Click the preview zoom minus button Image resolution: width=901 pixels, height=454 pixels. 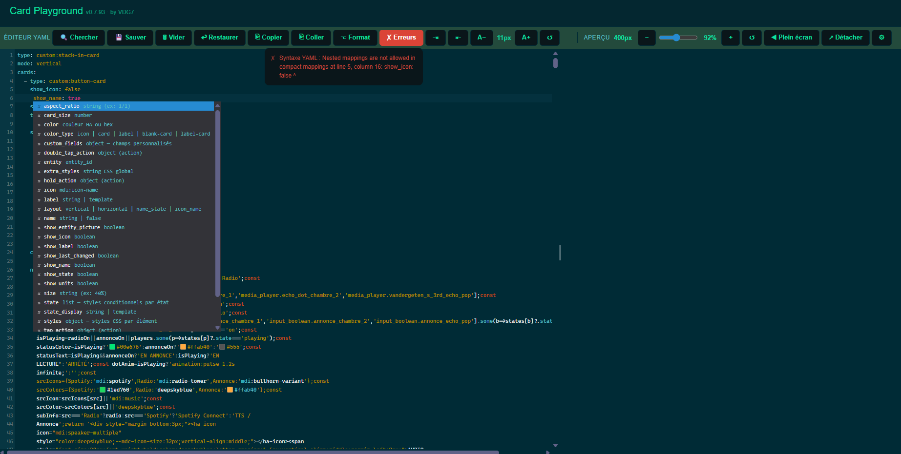(647, 38)
